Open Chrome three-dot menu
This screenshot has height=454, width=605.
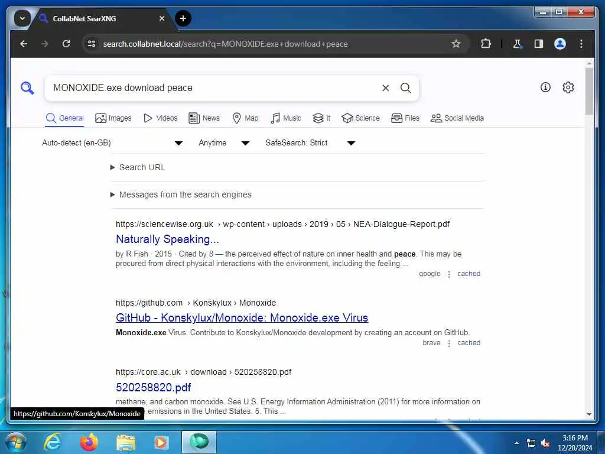coord(581,44)
